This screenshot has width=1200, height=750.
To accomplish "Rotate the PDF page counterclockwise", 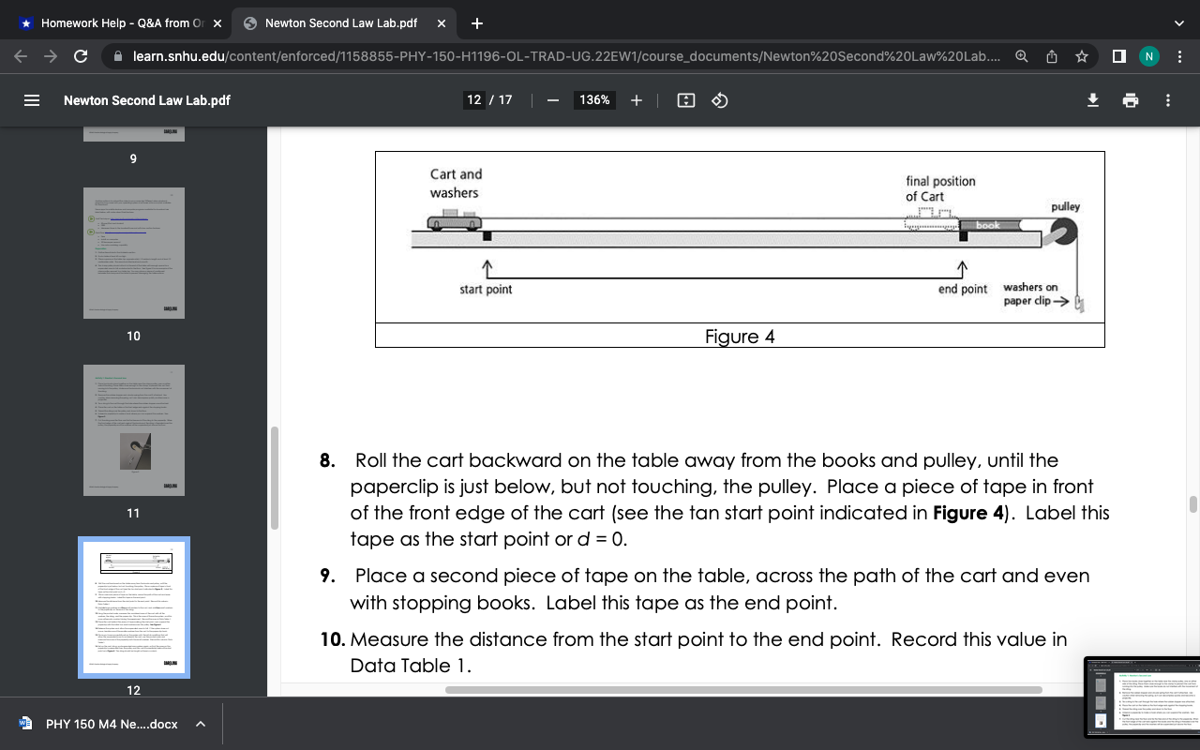I will click(x=719, y=100).
